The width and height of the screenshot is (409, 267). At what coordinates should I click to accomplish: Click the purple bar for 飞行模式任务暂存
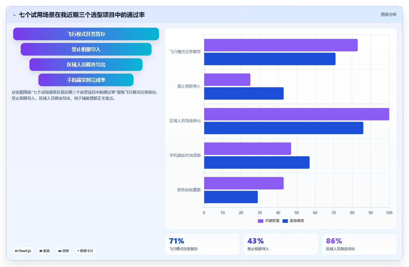tap(281, 45)
